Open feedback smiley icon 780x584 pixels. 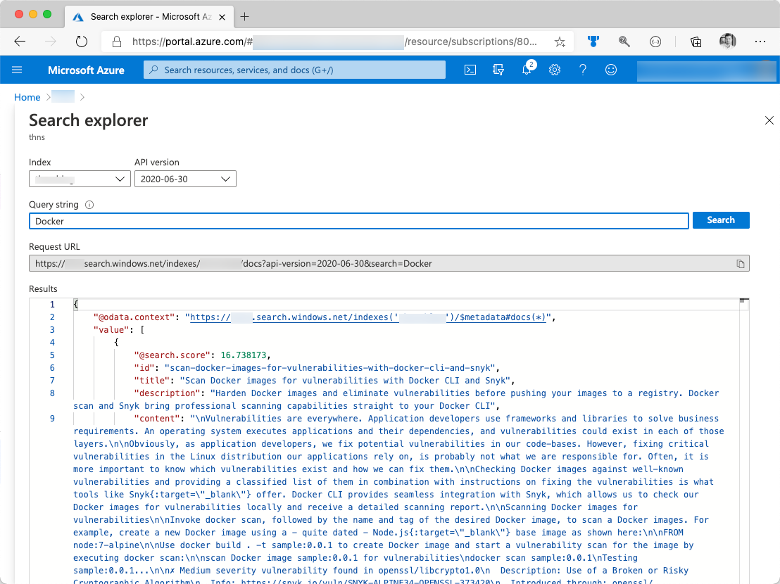point(611,70)
